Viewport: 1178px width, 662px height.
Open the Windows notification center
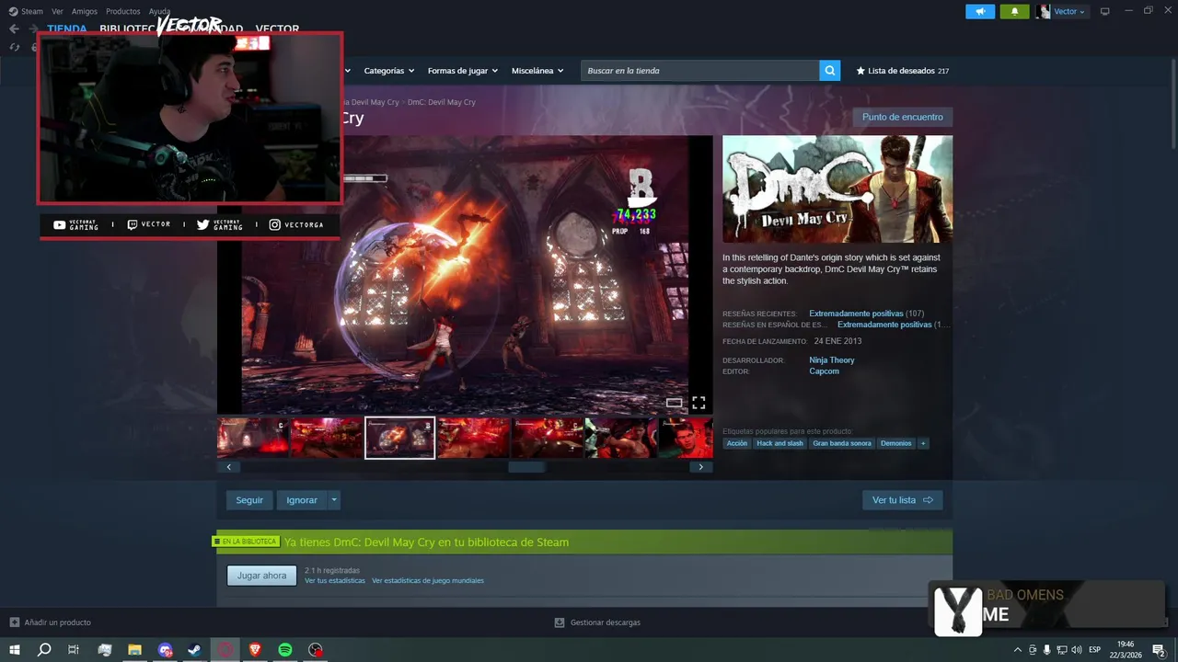pos(1159,650)
